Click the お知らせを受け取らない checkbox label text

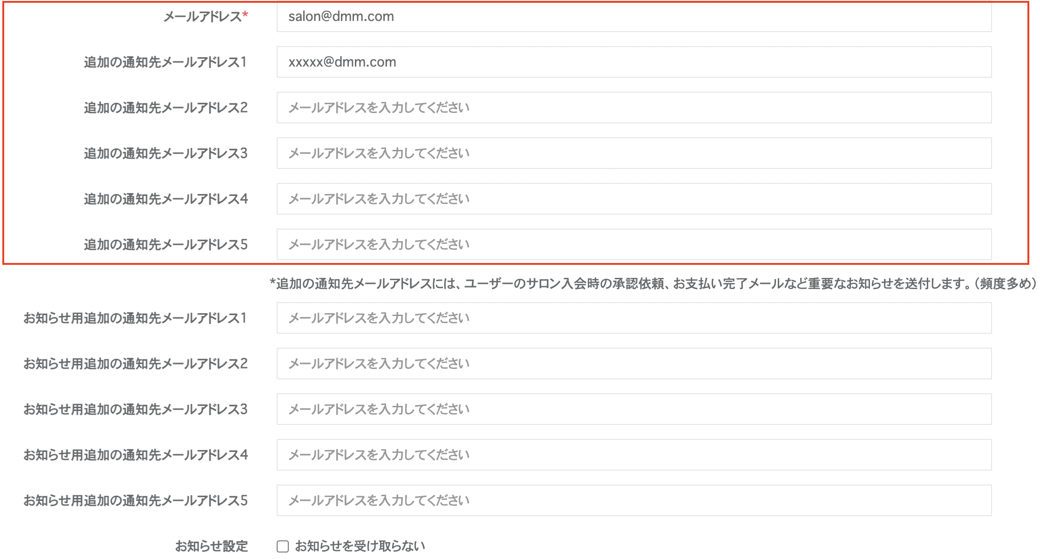360,546
